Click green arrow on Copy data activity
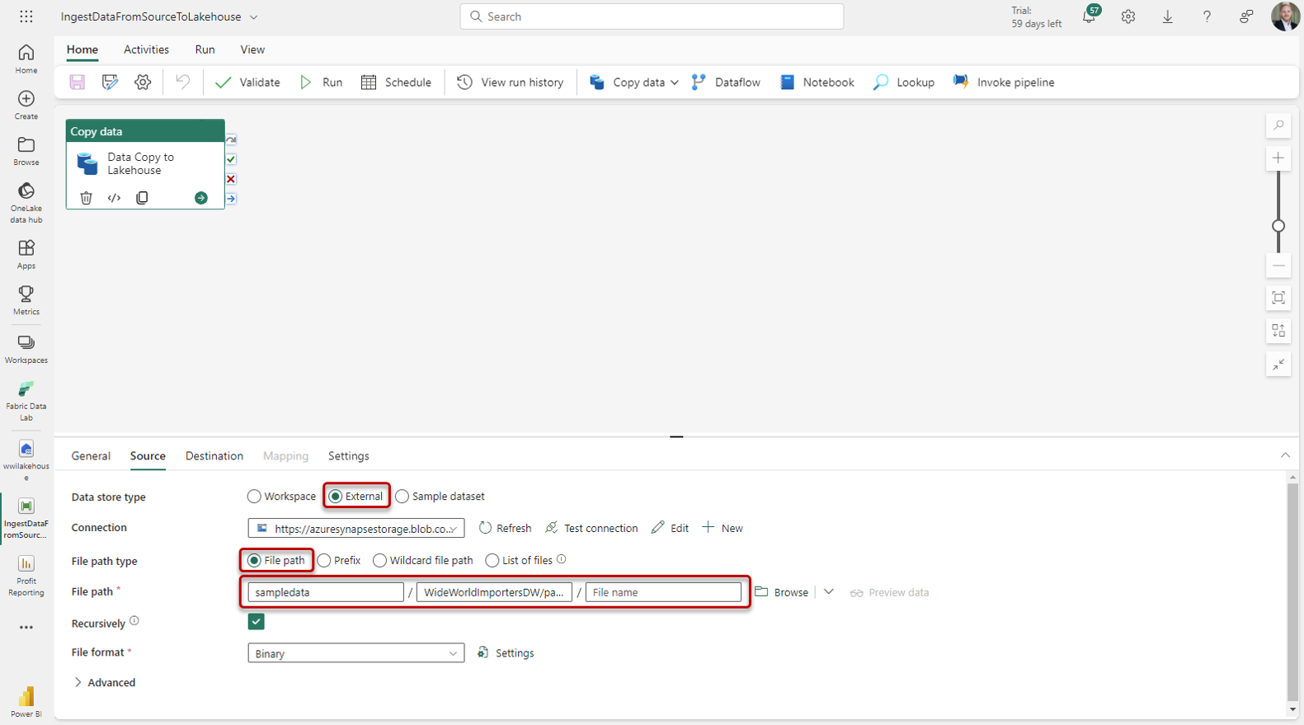Image resolution: width=1304 pixels, height=725 pixels. tap(201, 198)
